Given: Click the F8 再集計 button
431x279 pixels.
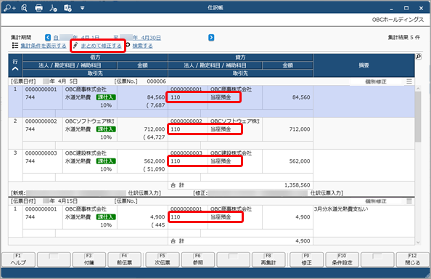Looking at the screenshot, I should click(268, 259).
